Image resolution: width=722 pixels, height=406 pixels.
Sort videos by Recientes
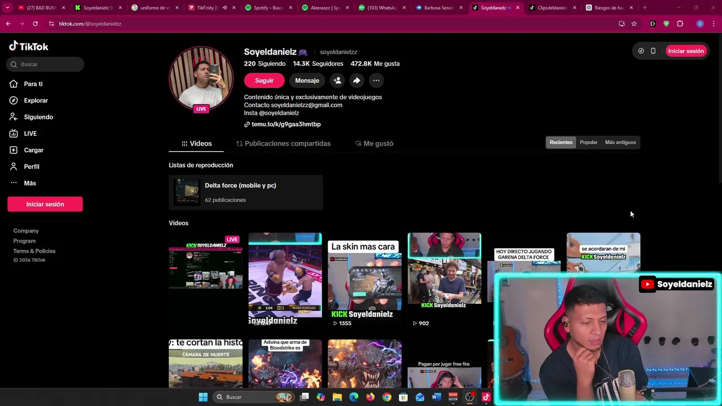click(561, 142)
